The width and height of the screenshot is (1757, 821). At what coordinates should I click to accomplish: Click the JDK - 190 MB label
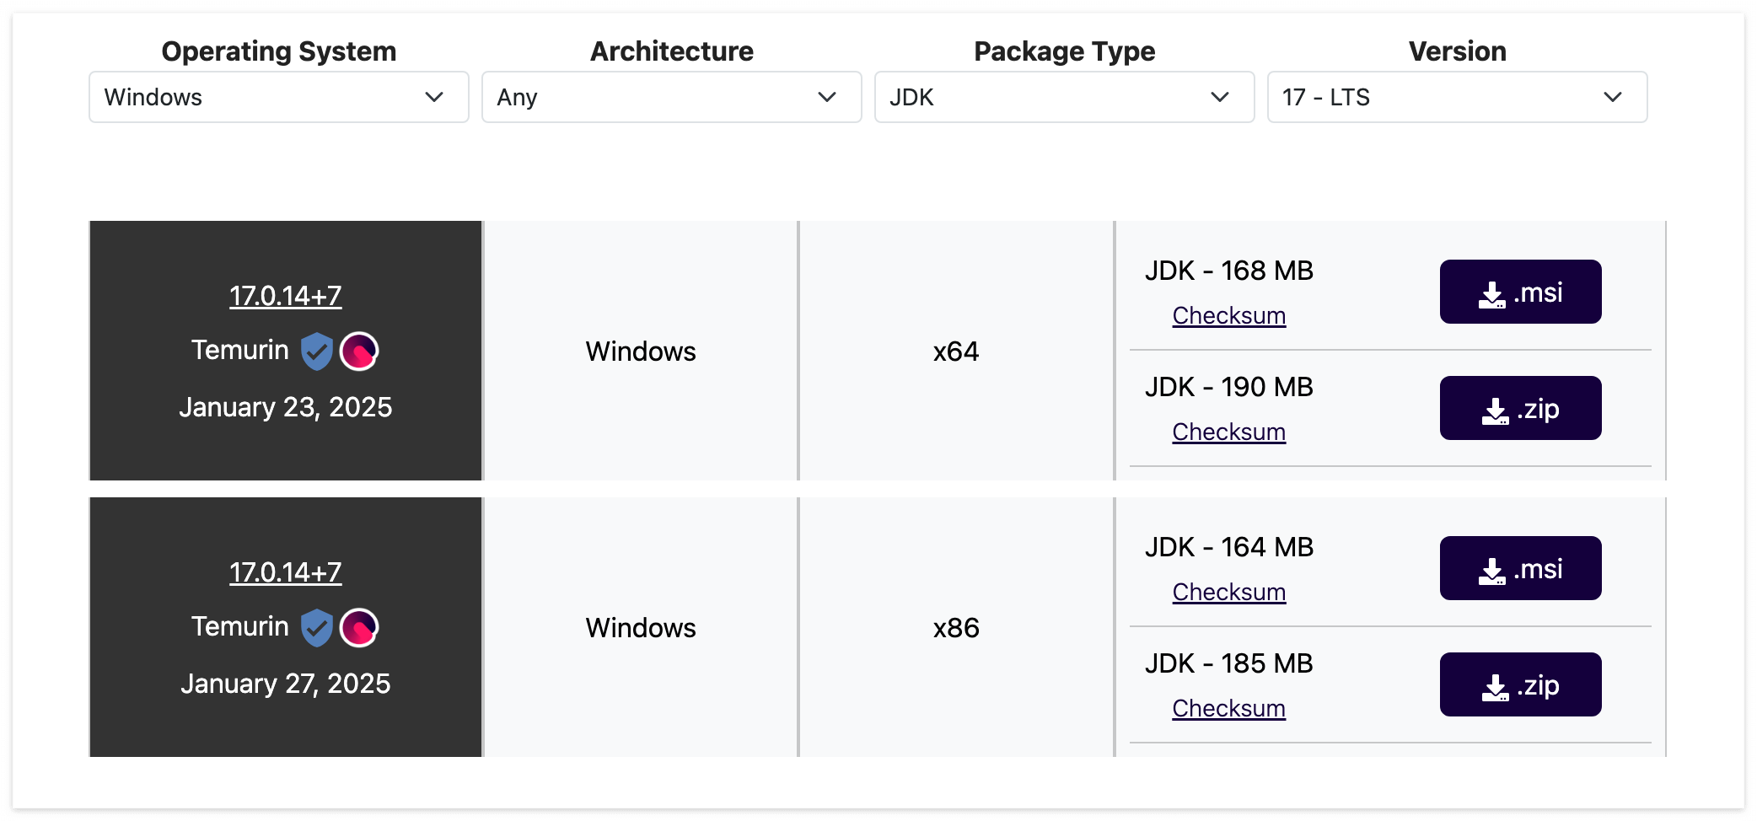tap(1229, 387)
